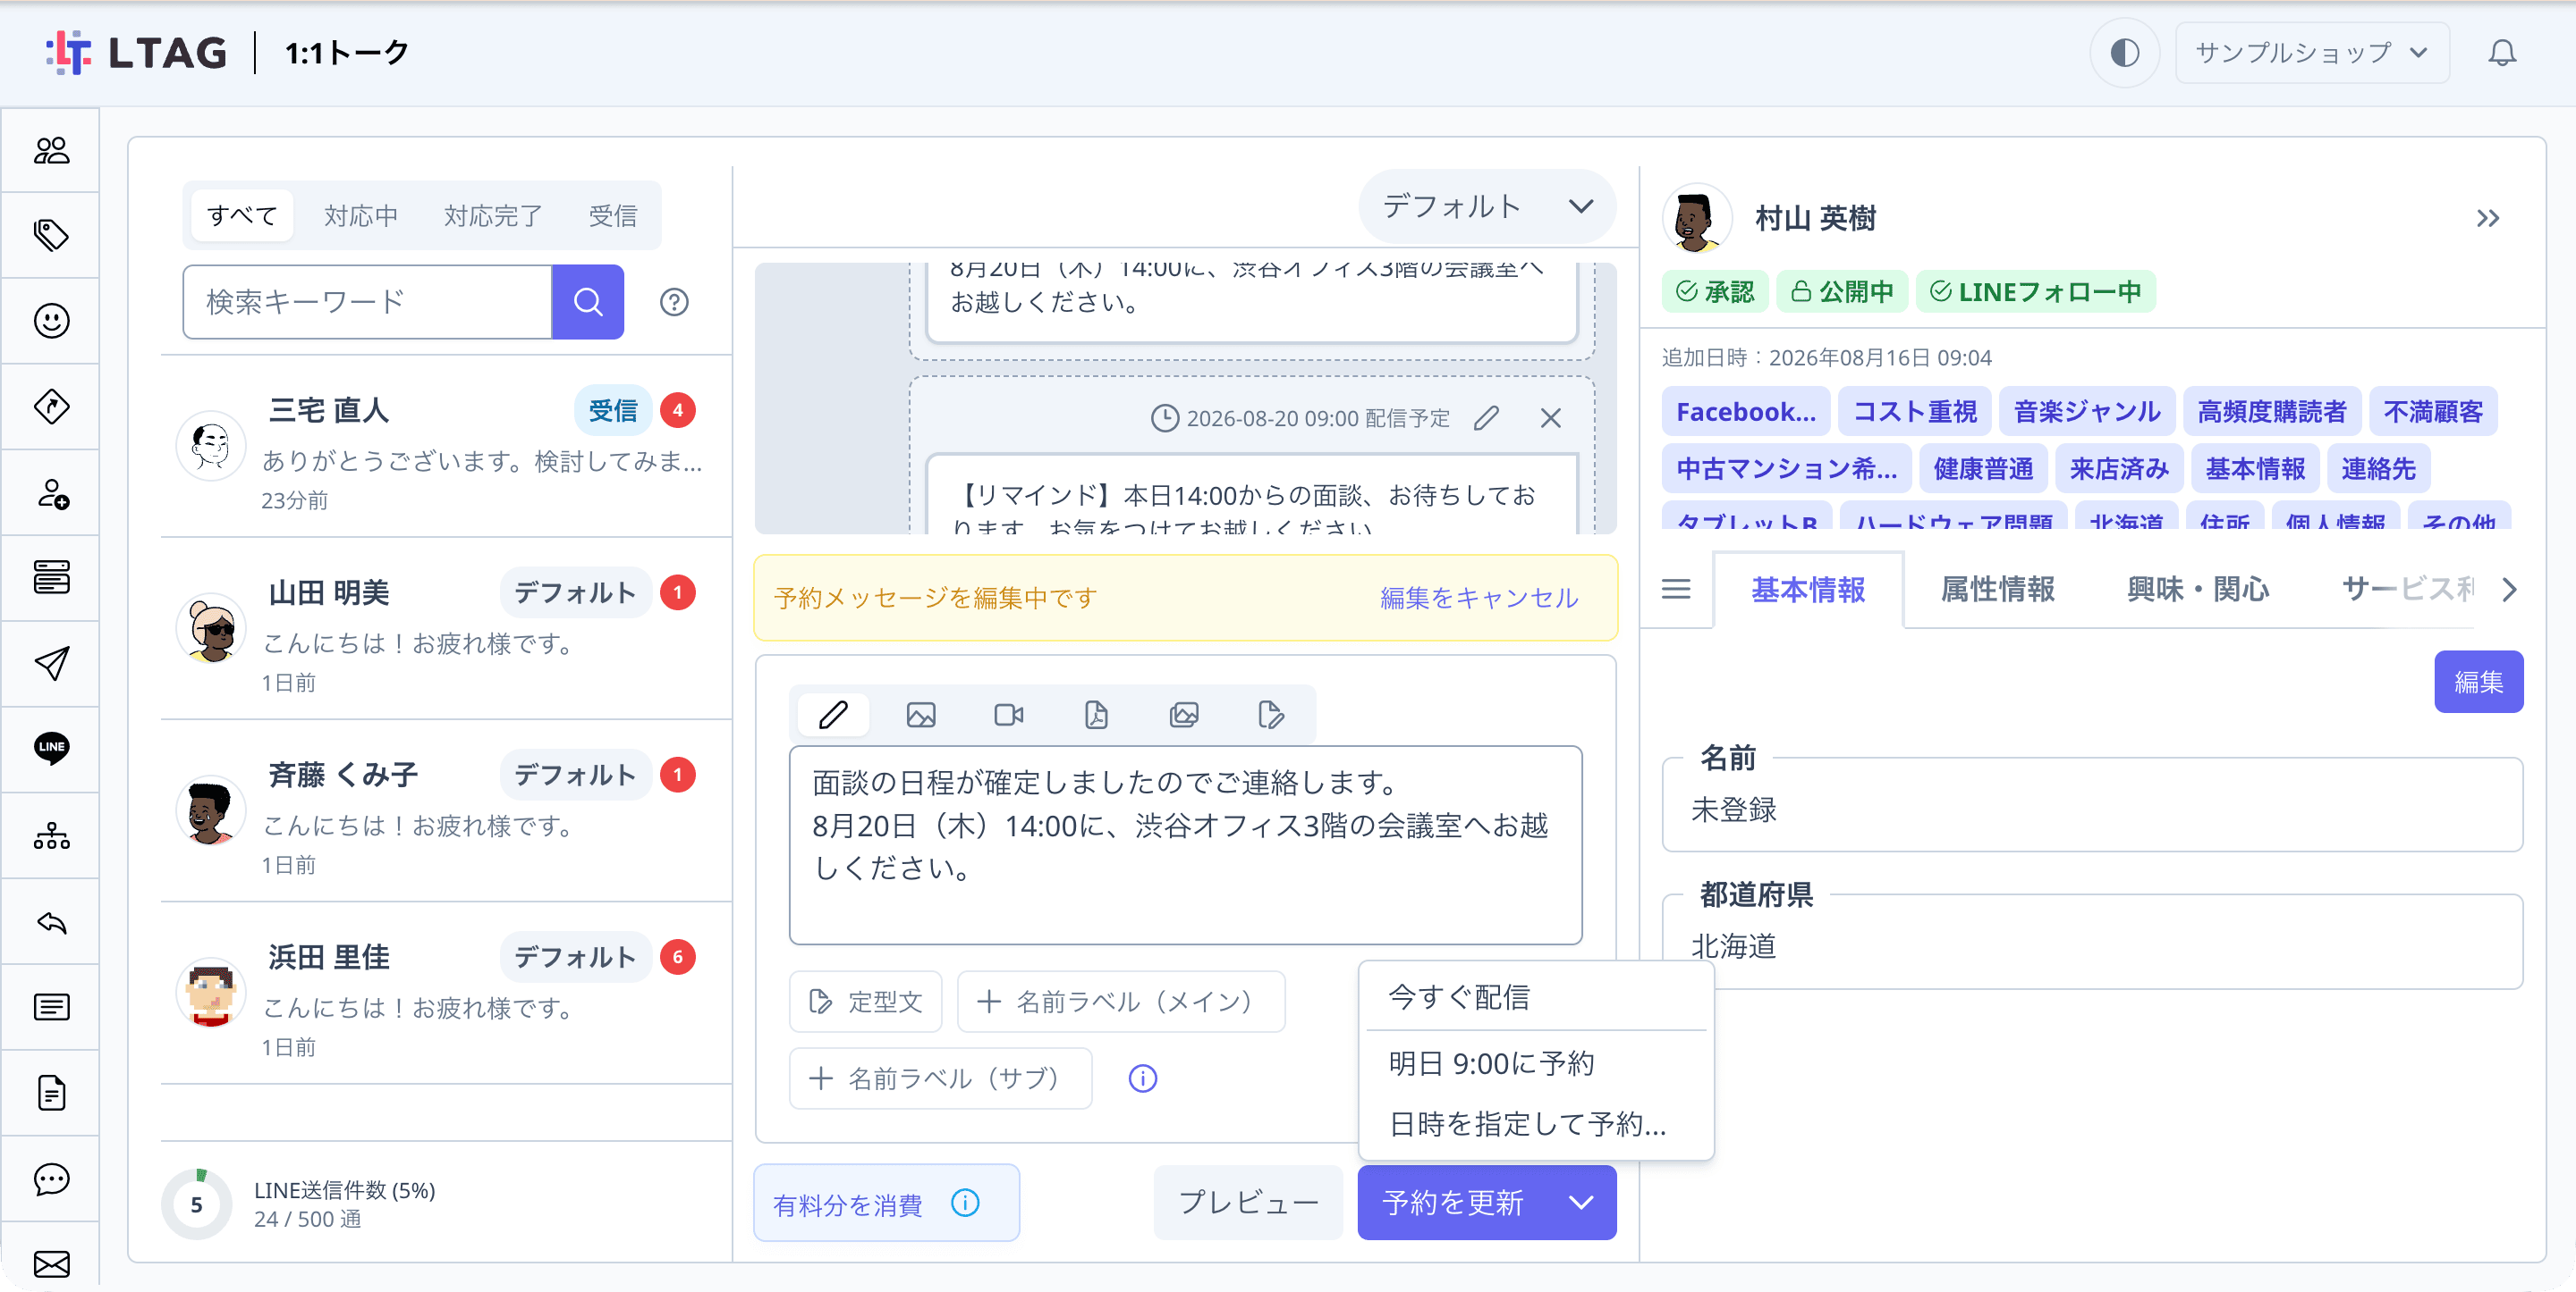
Task: Open the org-chart sidebar icon
Action: pos(51,835)
